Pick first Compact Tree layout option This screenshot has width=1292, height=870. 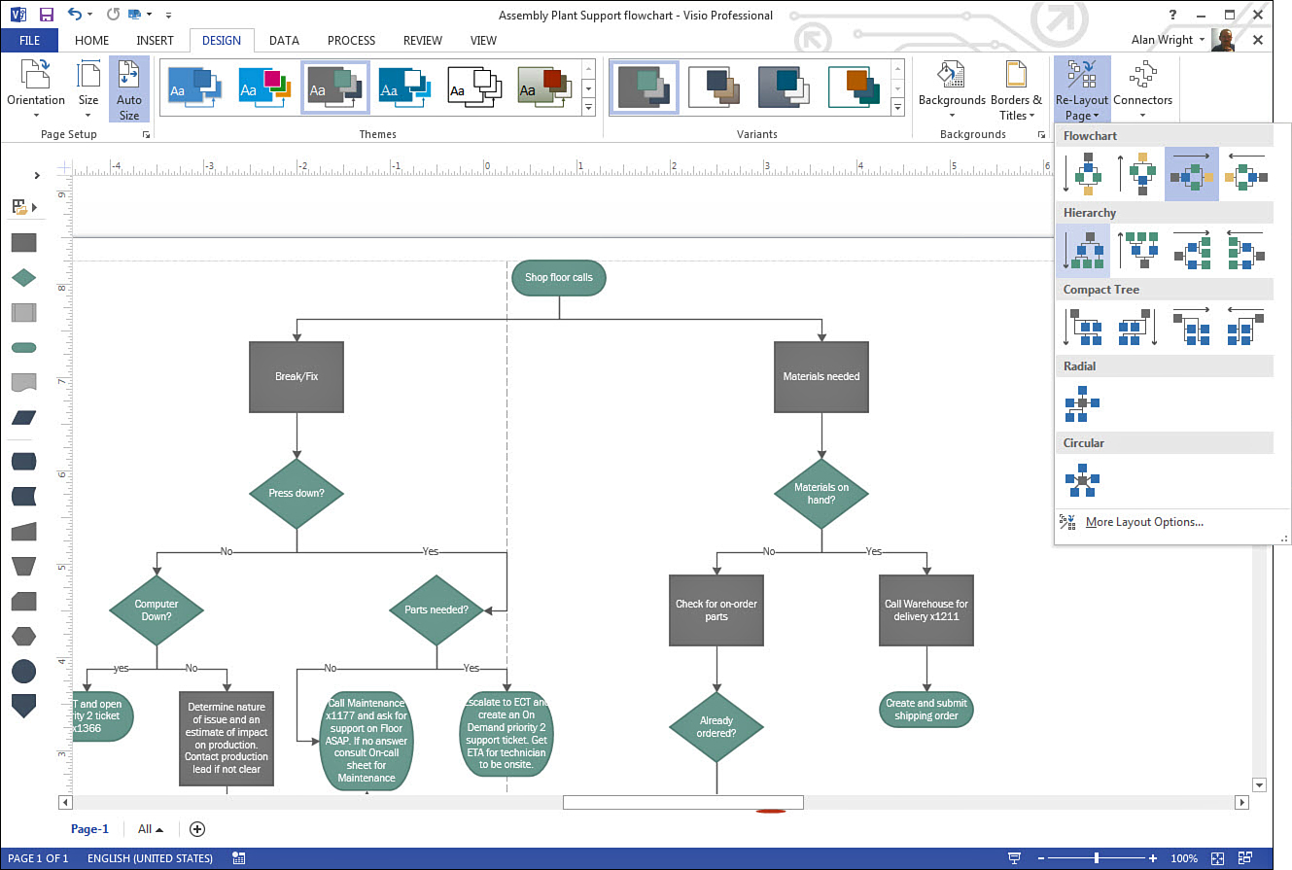pyautogui.click(x=1082, y=328)
